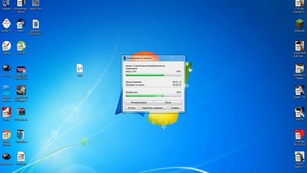Select the blue Новый текстовый file icon
This screenshot has height=173, width=307.
pyautogui.click(x=6, y=94)
